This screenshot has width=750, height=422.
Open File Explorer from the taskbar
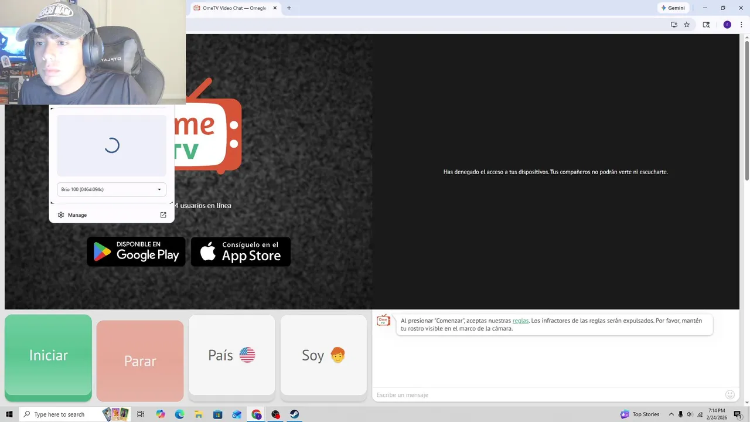click(198, 414)
